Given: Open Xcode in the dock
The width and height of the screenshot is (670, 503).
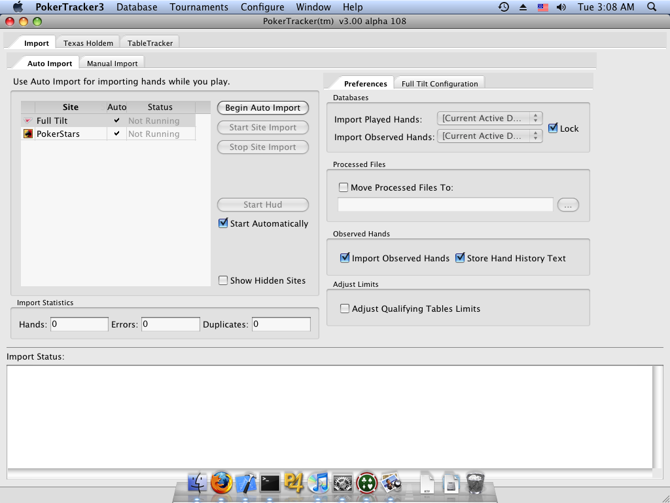Looking at the screenshot, I should pos(246,483).
